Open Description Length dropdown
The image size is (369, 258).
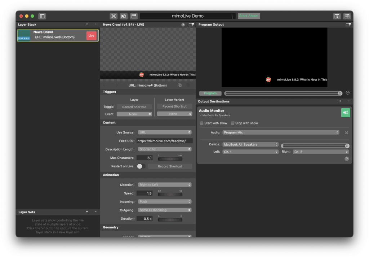point(164,149)
